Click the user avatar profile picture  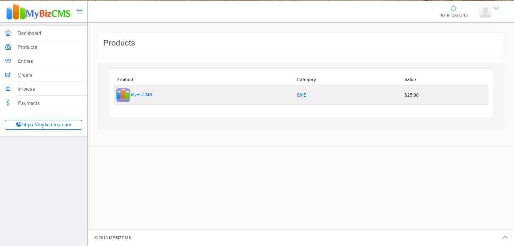point(485,12)
